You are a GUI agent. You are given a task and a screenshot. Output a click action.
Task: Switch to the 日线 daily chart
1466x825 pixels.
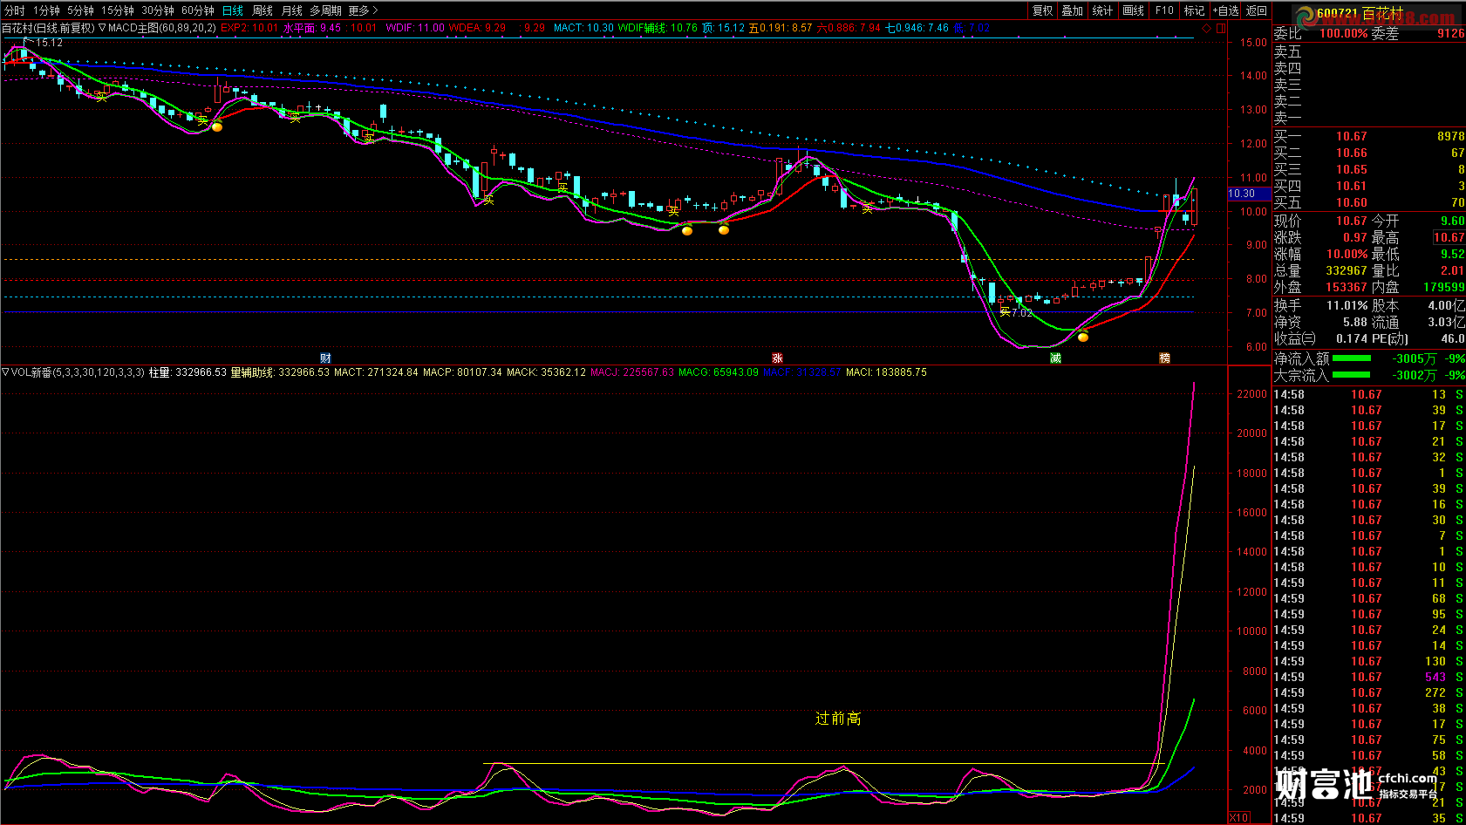233,10
